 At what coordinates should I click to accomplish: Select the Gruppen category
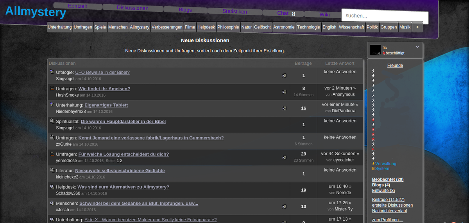(389, 27)
